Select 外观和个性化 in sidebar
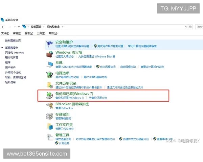Screen dimensions: 203x162 click(x=13, y=72)
